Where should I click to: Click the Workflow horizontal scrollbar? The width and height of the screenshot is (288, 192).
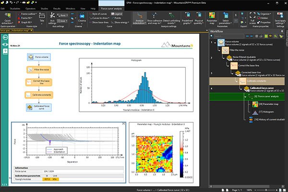pos(241,186)
